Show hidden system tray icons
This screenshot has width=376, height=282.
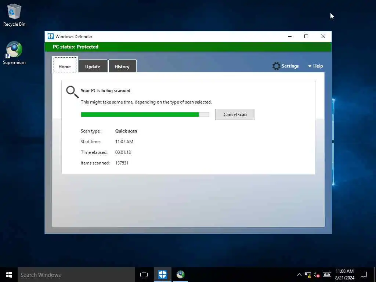click(x=299, y=275)
